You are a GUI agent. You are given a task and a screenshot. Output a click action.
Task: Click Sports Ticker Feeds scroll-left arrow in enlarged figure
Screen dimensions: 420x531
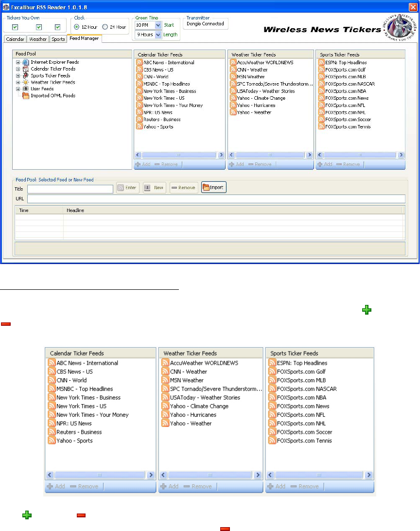click(x=270, y=475)
